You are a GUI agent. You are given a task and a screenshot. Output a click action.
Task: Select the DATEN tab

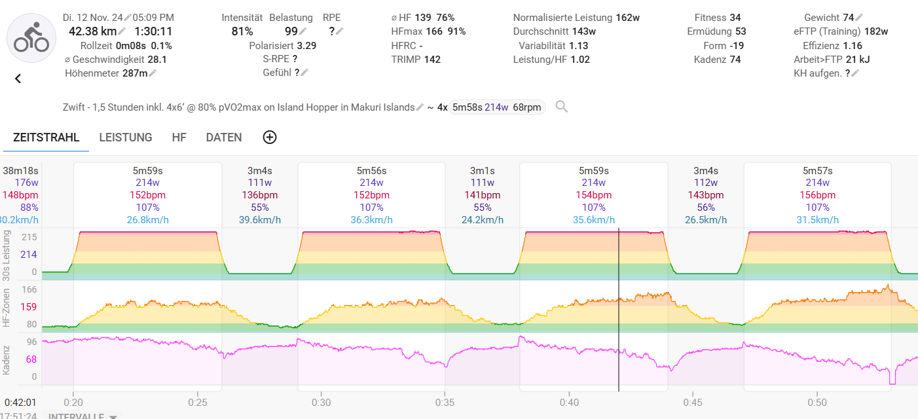[224, 137]
